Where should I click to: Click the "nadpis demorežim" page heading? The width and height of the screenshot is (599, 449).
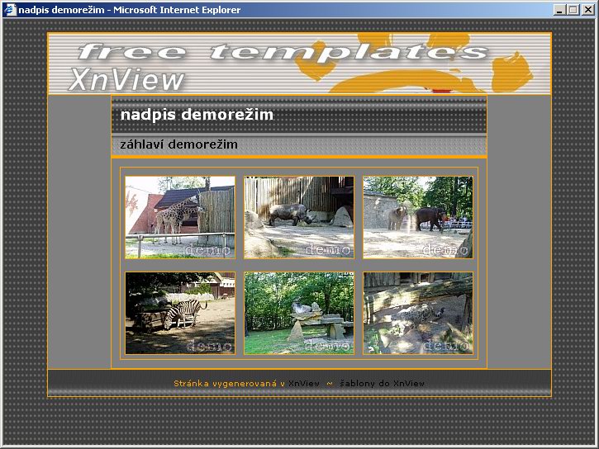197,115
